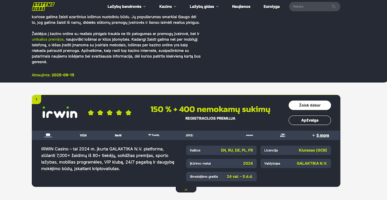Open the Apžvalga review button
387x200 pixels.
[x=310, y=120]
